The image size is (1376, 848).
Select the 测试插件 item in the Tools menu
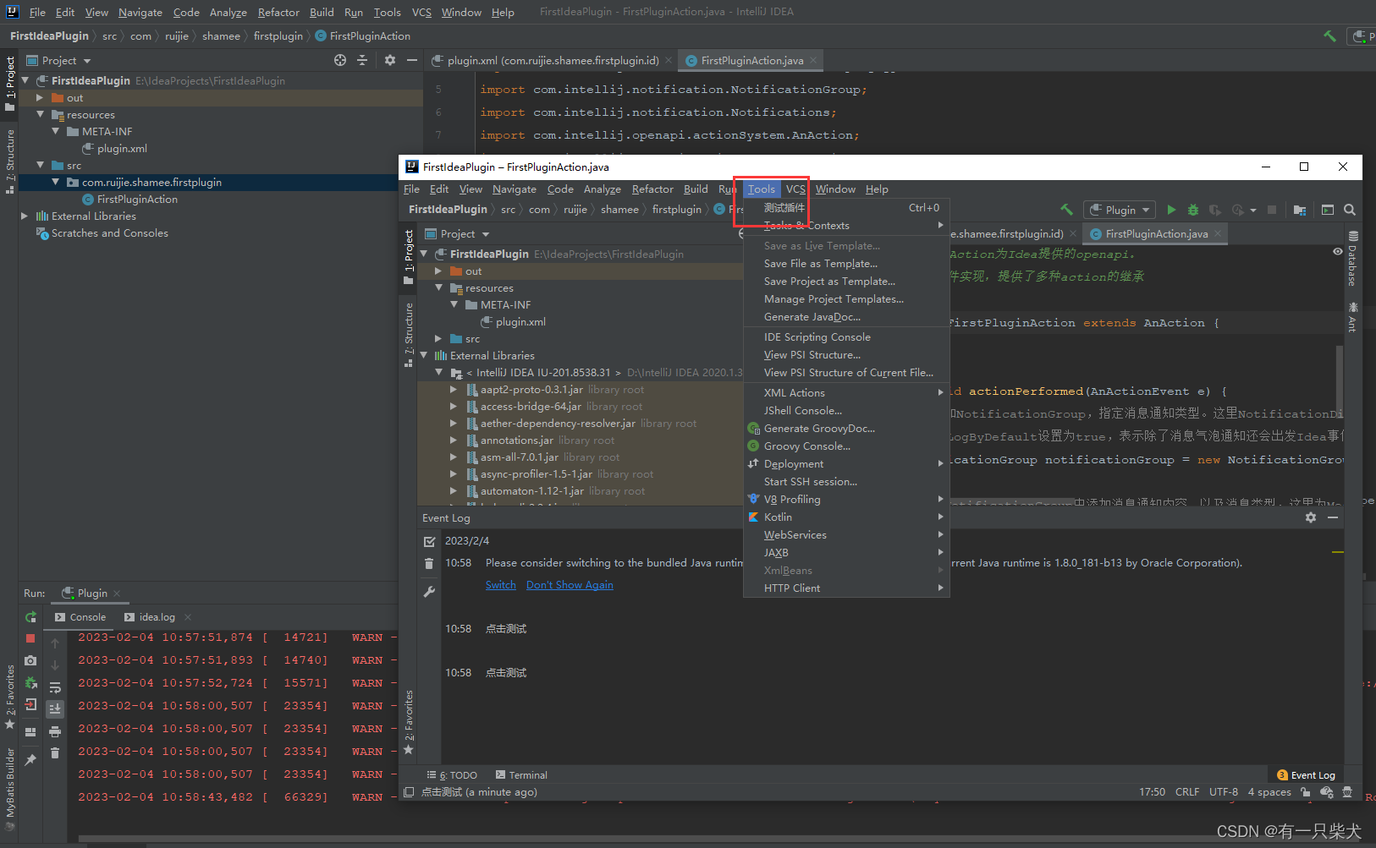[846, 207]
